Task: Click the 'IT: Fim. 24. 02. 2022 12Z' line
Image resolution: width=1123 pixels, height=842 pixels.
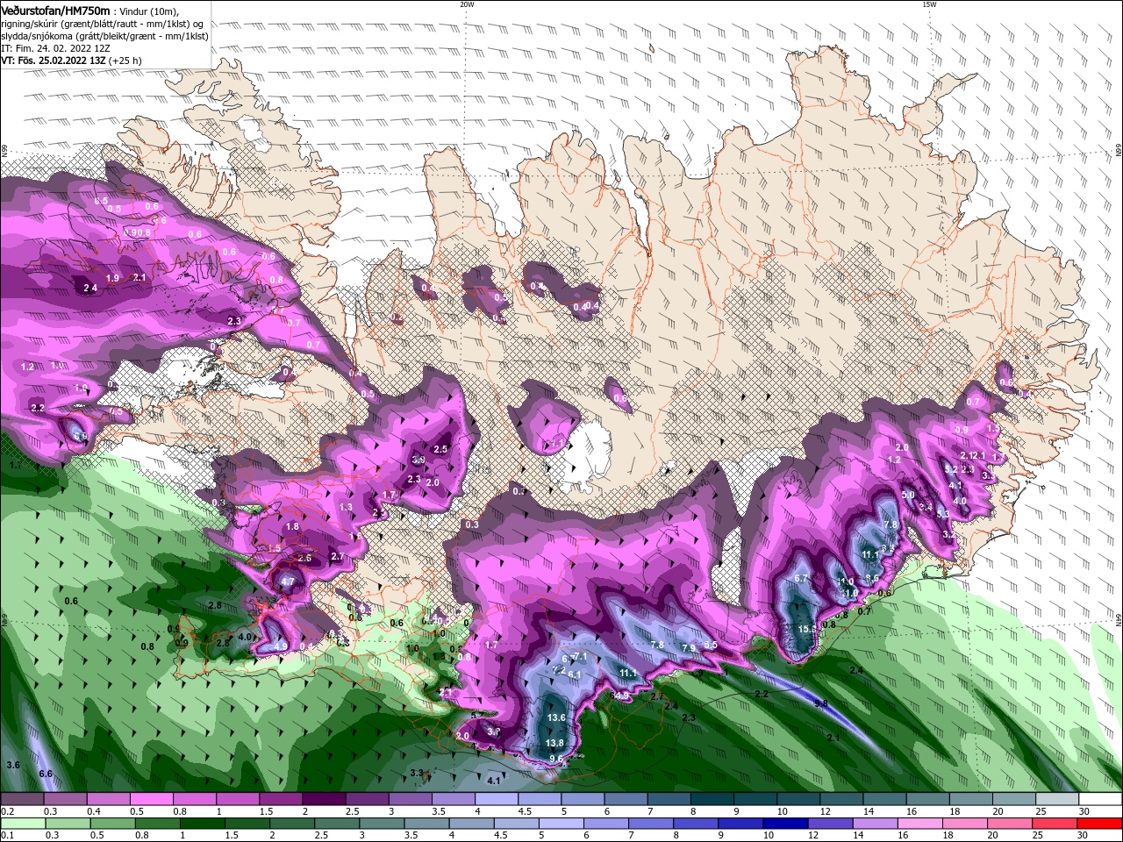Action: (x=55, y=48)
